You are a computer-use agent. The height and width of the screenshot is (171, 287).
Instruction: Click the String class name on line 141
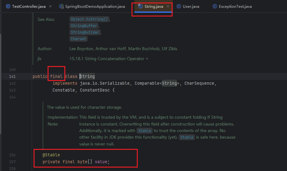[87, 76]
